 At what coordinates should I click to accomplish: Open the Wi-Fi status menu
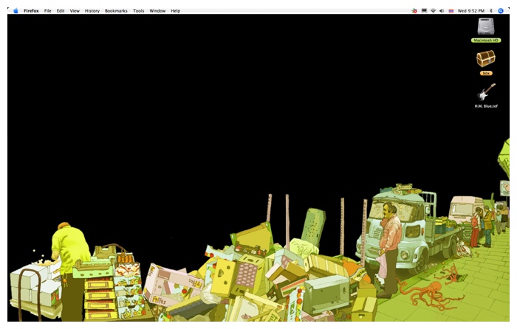pos(434,11)
